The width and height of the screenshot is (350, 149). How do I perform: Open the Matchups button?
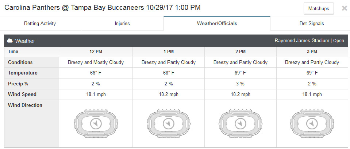pyautogui.click(x=319, y=9)
